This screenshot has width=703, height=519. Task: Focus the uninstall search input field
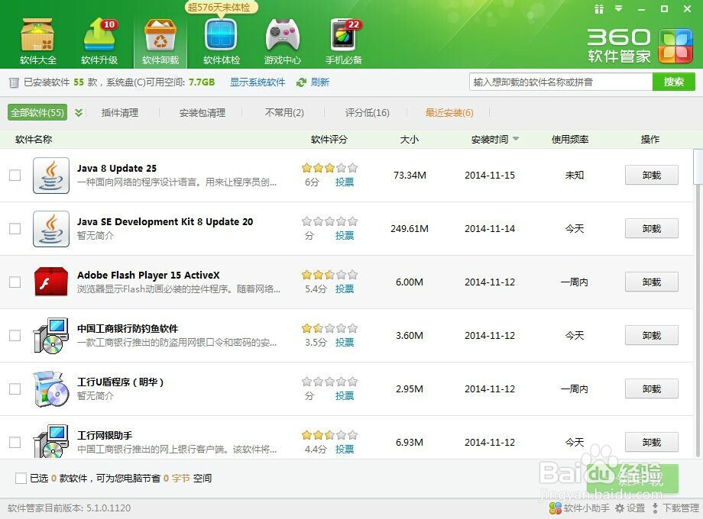tap(560, 82)
